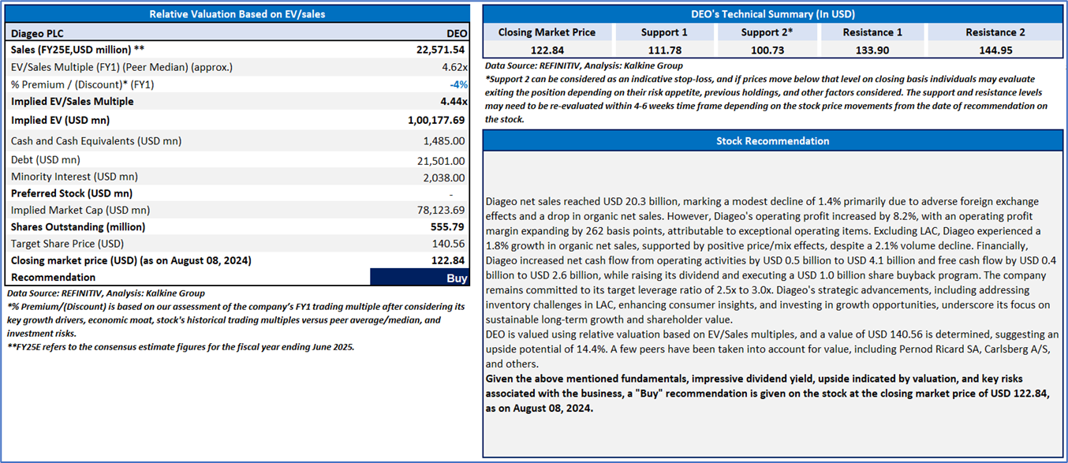Viewport: 1068px width, 463px height.
Task: Click the '**FY25E refers to the consensus' footnote
Action: point(181,346)
